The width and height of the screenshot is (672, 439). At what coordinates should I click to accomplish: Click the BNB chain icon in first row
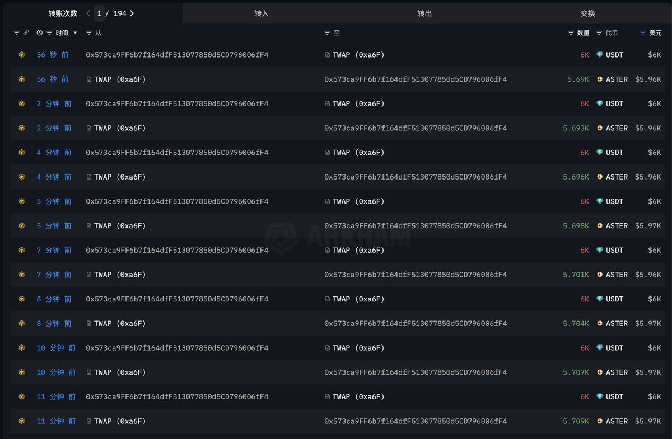[x=22, y=55]
